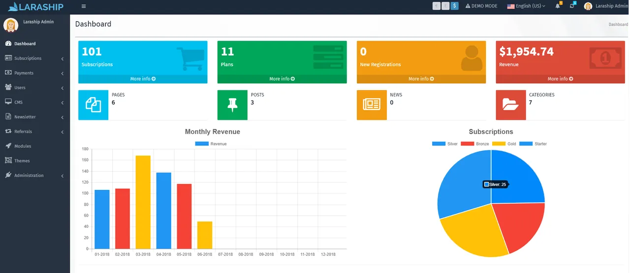The width and height of the screenshot is (630, 273).
Task: Click the refresh updates icon in header
Action: (572, 6)
